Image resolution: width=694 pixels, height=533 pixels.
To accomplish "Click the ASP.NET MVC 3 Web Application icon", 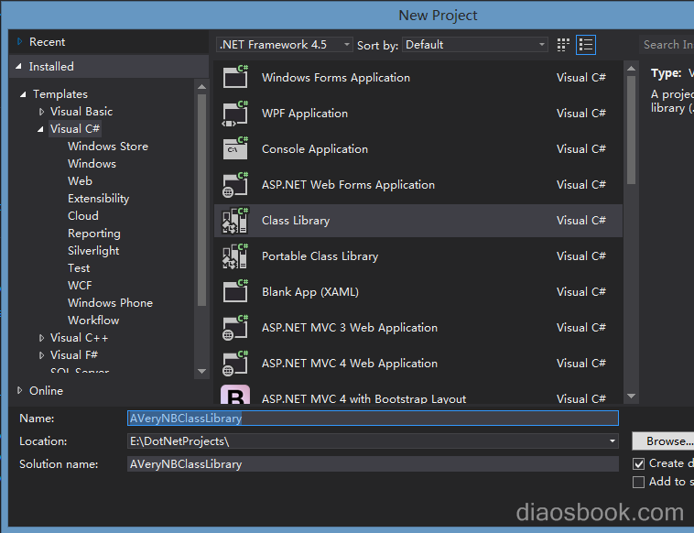I will click(235, 328).
